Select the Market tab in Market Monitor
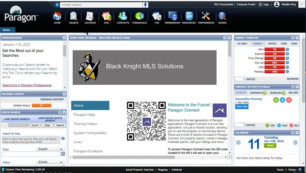306x173 pixels. pos(258,44)
